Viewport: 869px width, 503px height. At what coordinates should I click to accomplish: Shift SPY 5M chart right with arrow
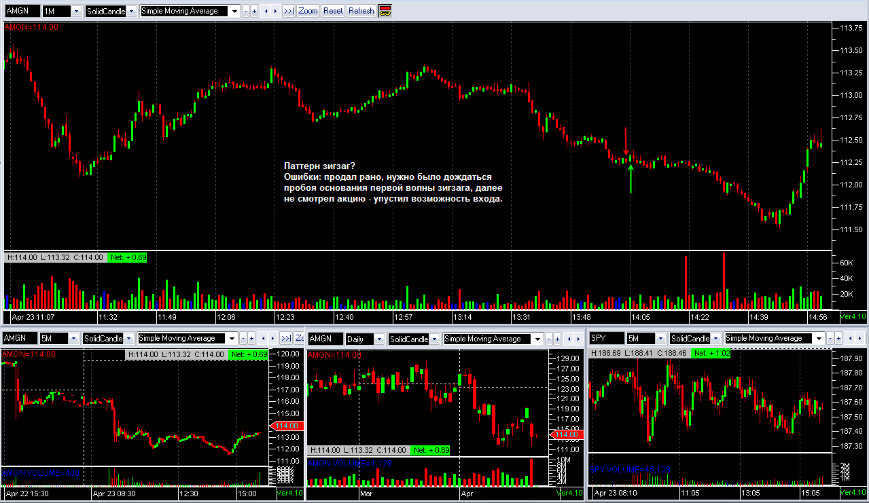(x=859, y=338)
